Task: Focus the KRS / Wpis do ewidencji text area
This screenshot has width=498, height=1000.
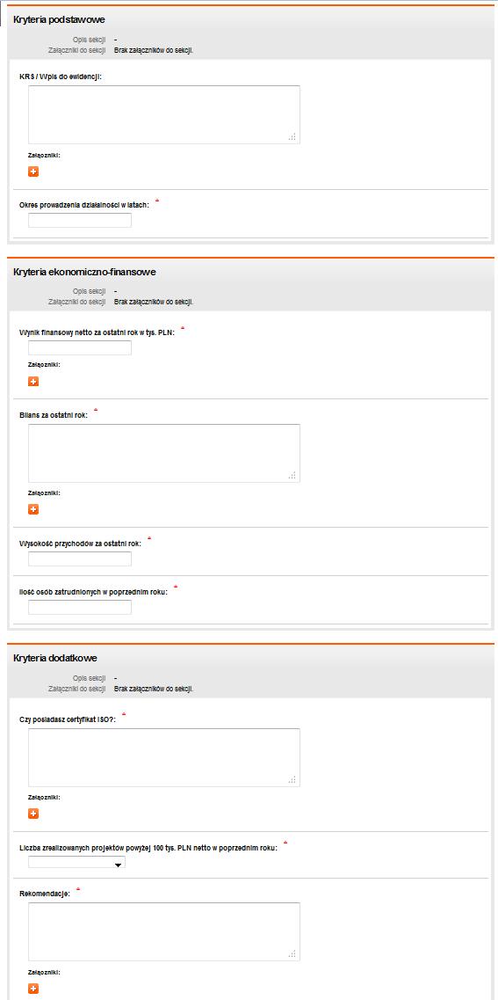Action: (x=164, y=115)
